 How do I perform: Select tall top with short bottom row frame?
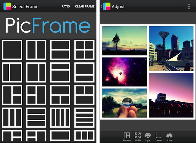click(84, 72)
